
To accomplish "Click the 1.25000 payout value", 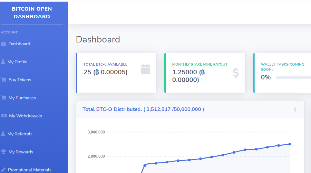I will (x=189, y=76).
